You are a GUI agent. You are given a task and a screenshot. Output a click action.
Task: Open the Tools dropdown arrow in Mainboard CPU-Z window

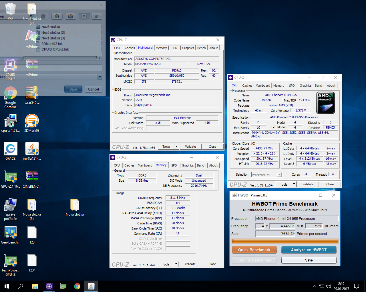[176, 147]
